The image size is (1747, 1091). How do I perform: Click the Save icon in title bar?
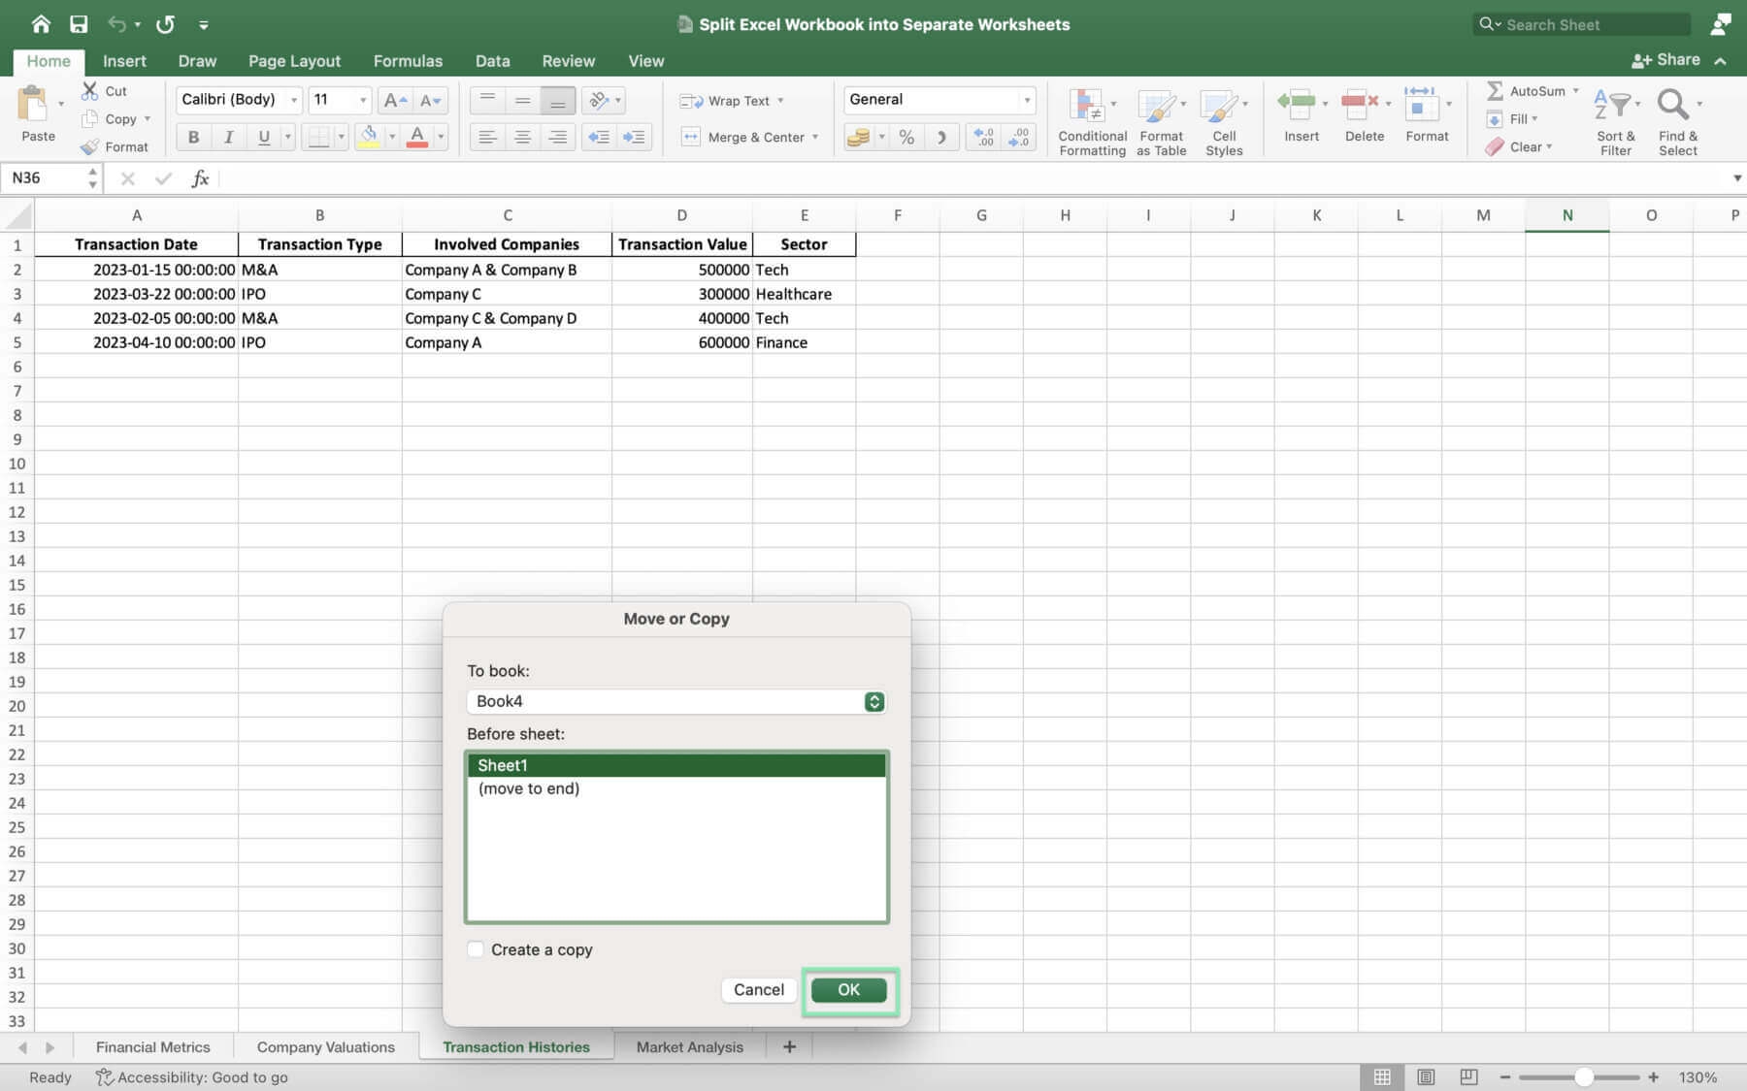[79, 24]
